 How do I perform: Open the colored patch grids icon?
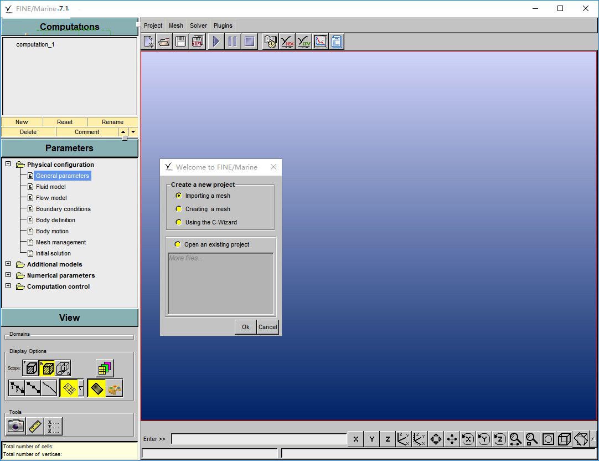click(105, 368)
